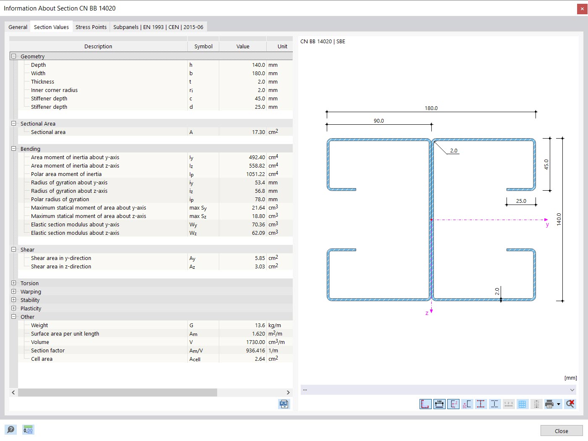Viewport: 588px width, 441px height.
Task: Expand the Stability group
Action: tap(13, 300)
